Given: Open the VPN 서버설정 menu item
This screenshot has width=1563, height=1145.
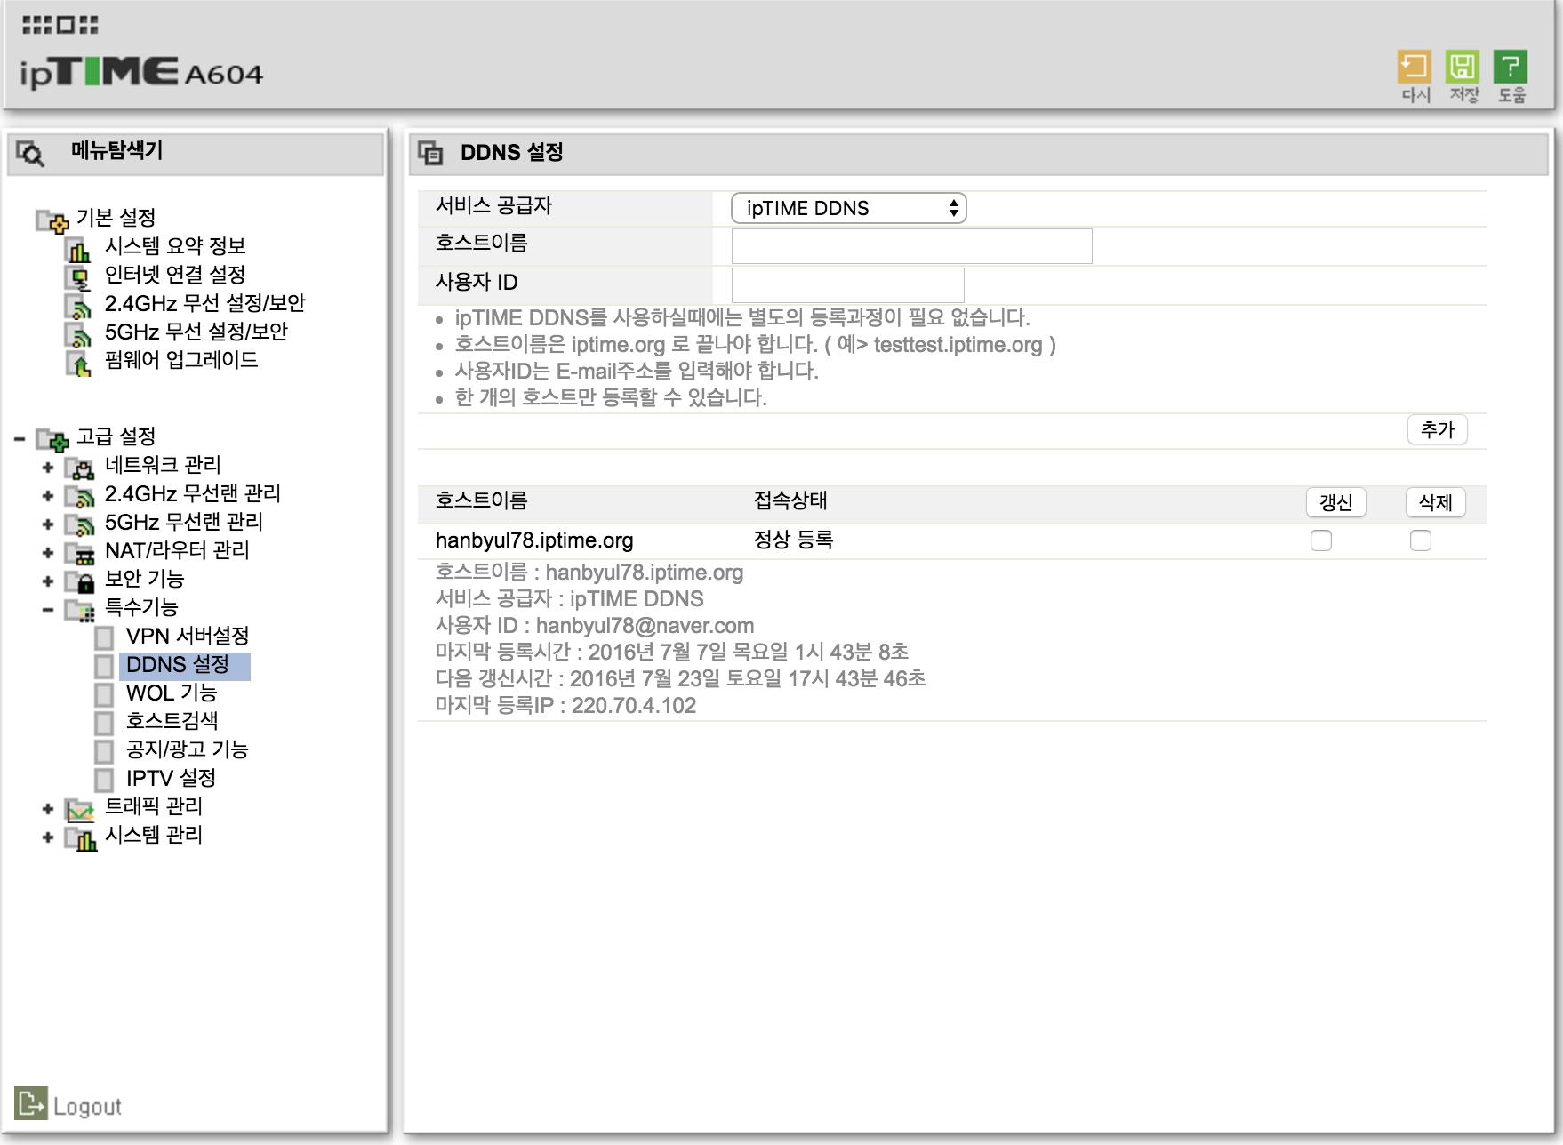Looking at the screenshot, I should pos(187,636).
